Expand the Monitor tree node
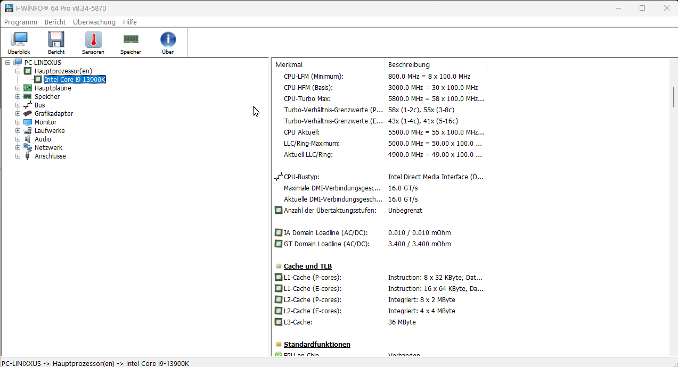The image size is (678, 367). 18,122
